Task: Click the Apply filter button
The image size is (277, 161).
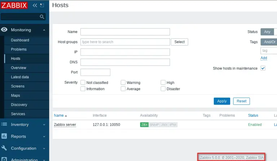Action: click(x=222, y=101)
